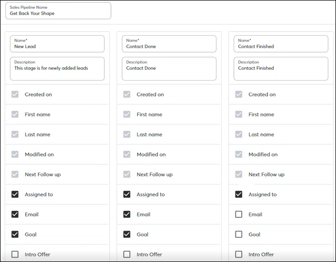336x262 pixels.
Task: Click the Intro Offer label in Contact Finished stage
Action: 261,254
